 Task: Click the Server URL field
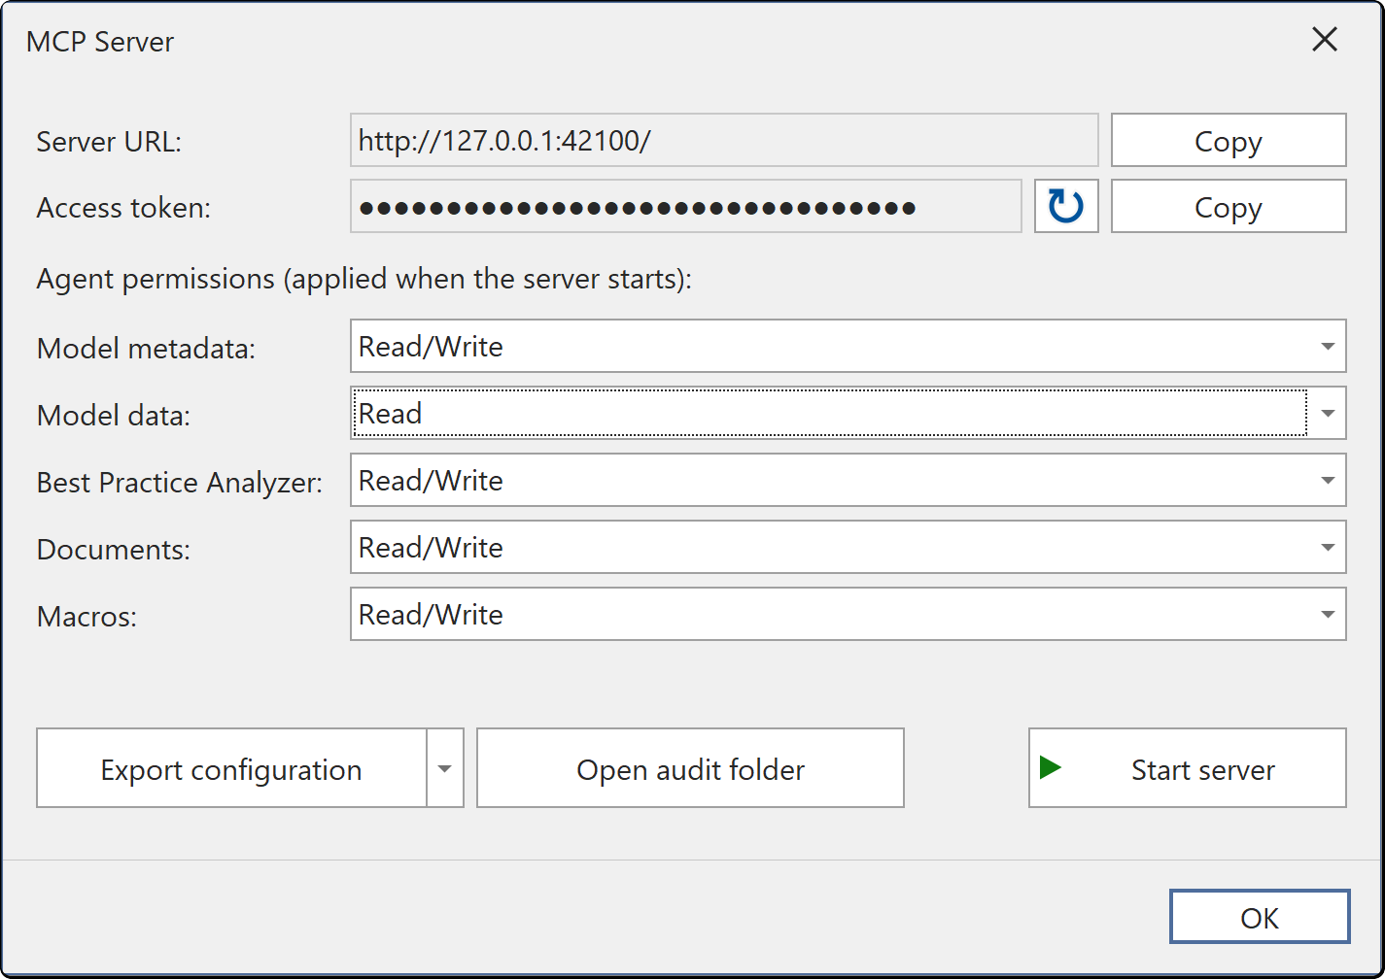click(724, 140)
